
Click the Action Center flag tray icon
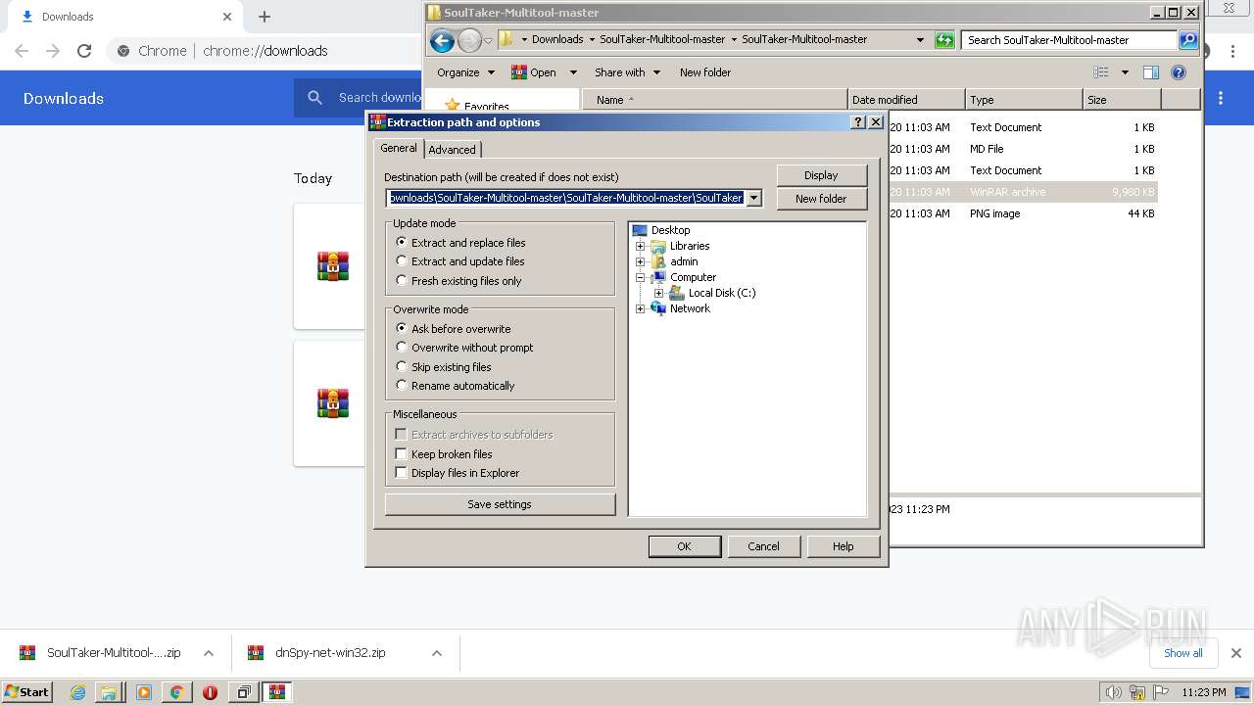1161,692
